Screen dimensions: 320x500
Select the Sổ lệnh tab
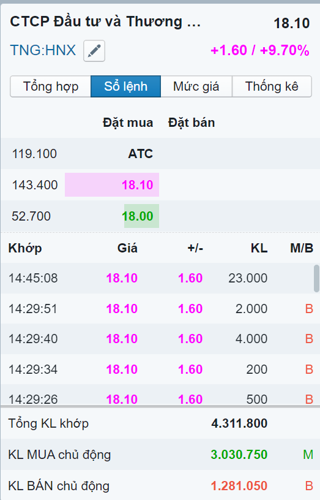[x=126, y=86]
